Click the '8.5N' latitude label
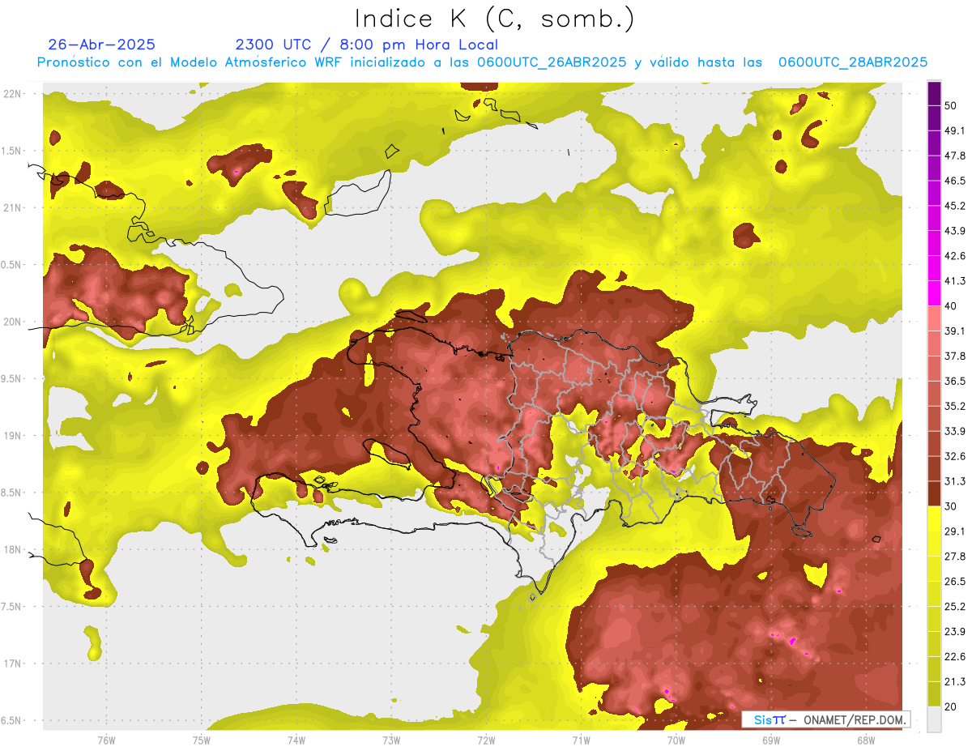Image resolution: width=972 pixels, height=751 pixels. click(12, 493)
